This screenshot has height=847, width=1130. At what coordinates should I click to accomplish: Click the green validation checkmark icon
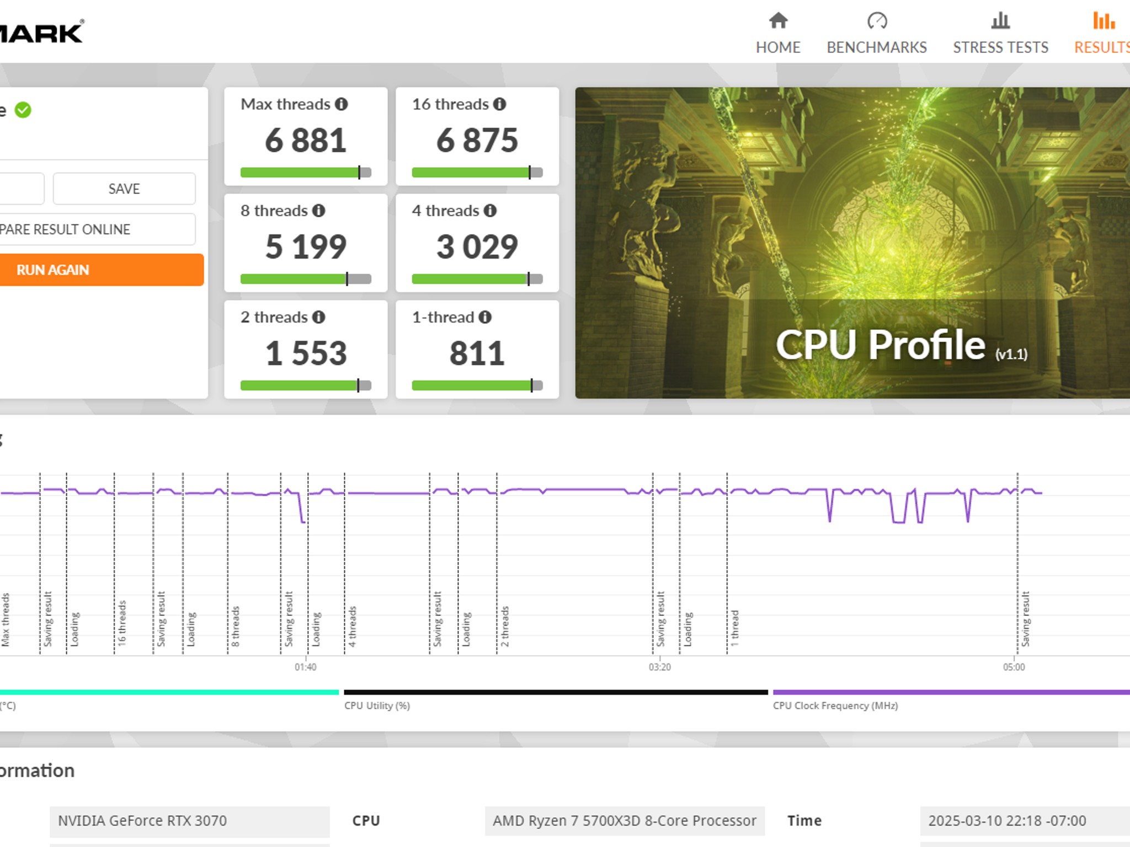(23, 110)
